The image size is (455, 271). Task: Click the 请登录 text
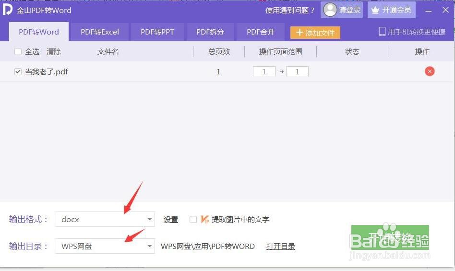click(x=350, y=10)
